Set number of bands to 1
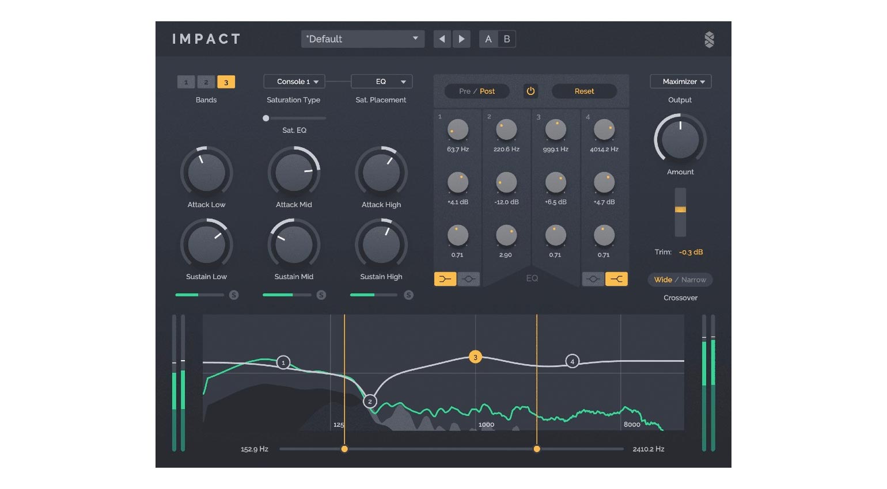The width and height of the screenshot is (887, 489). coord(186,82)
